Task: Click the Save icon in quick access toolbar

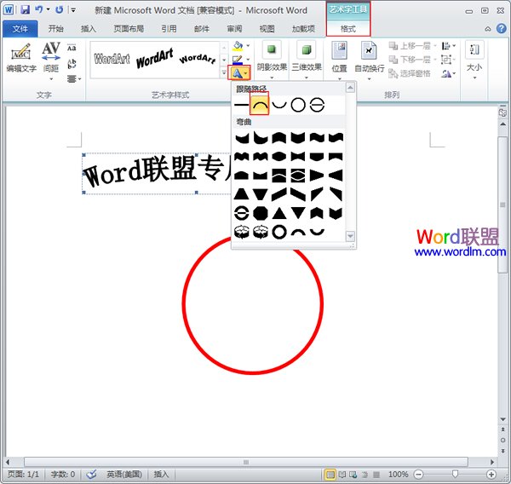Action: (x=25, y=9)
